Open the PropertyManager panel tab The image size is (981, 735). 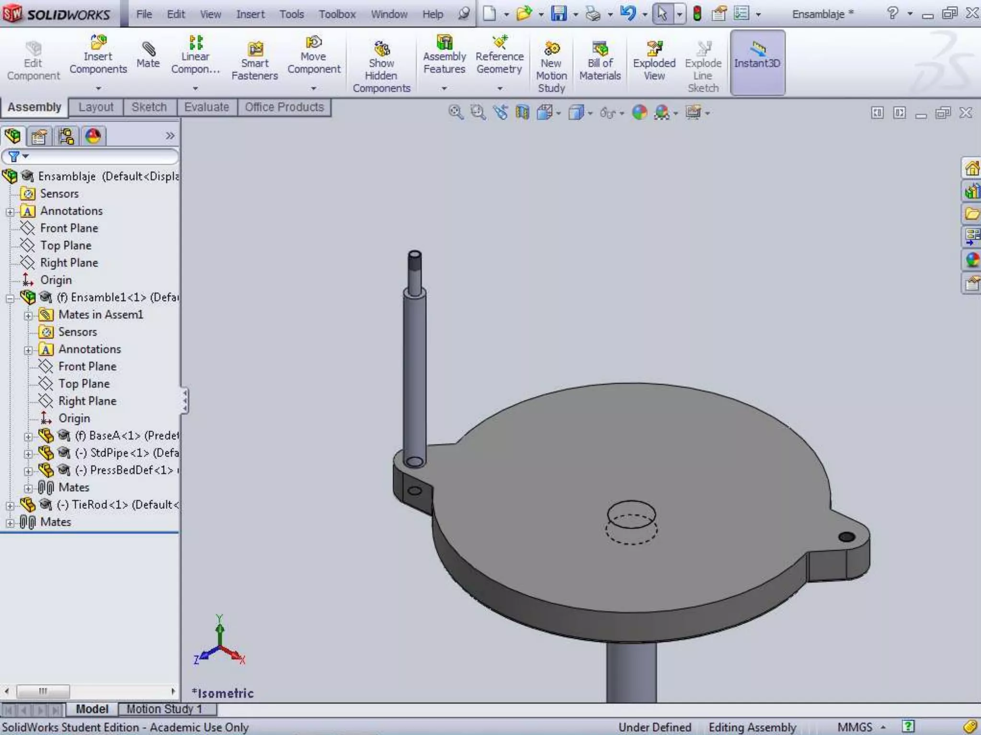click(x=39, y=137)
